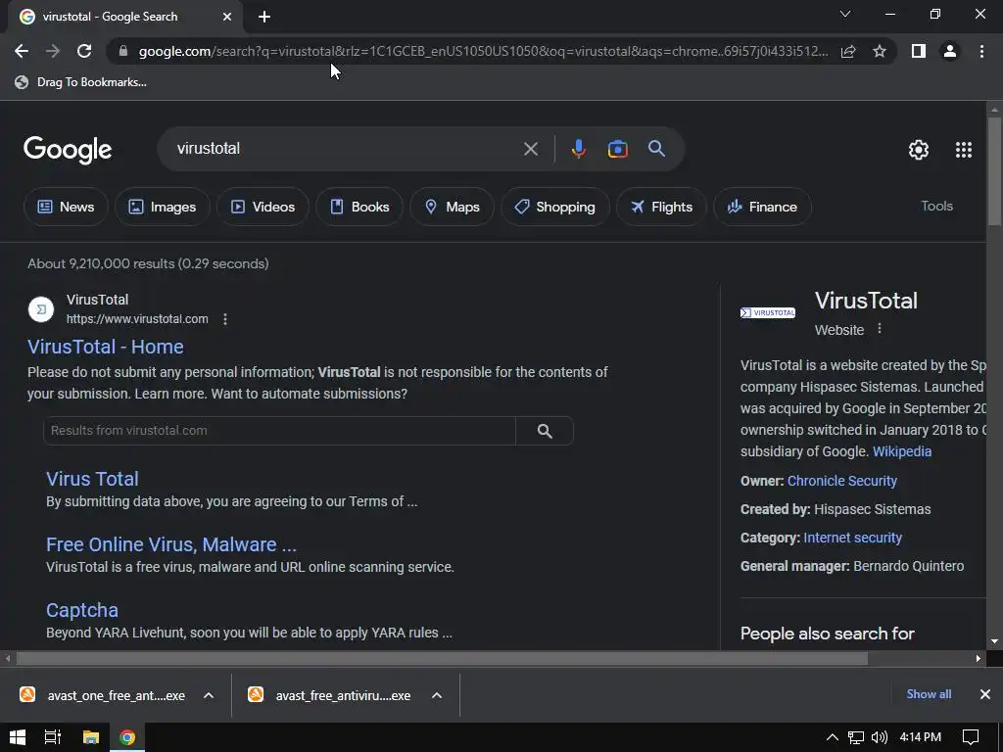
Task: Open Task View on the taskbar
Action: click(x=53, y=737)
